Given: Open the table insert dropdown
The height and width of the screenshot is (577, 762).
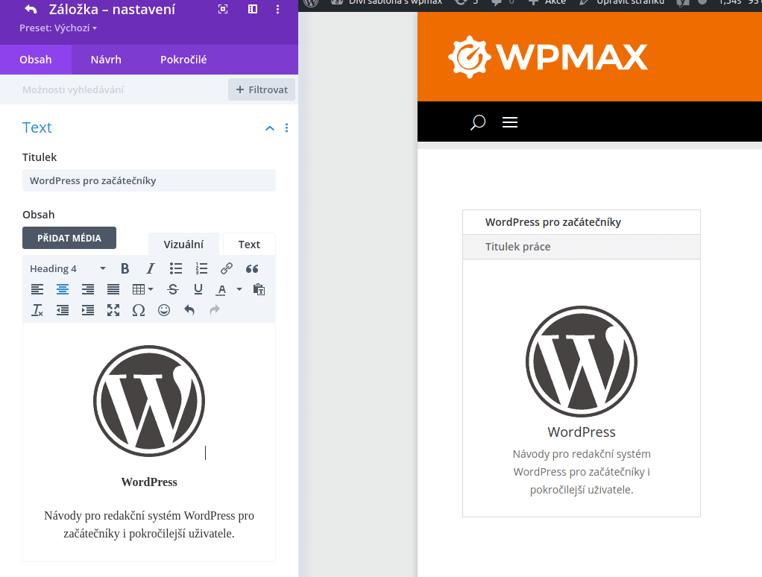Looking at the screenshot, I should (x=142, y=289).
